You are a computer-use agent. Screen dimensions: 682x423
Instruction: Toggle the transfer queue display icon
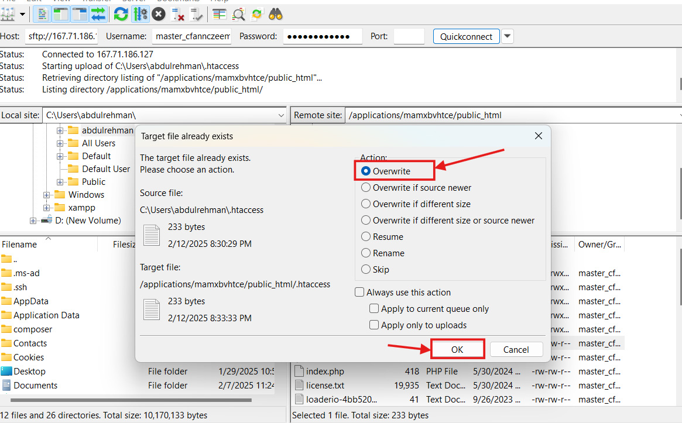tap(98, 14)
